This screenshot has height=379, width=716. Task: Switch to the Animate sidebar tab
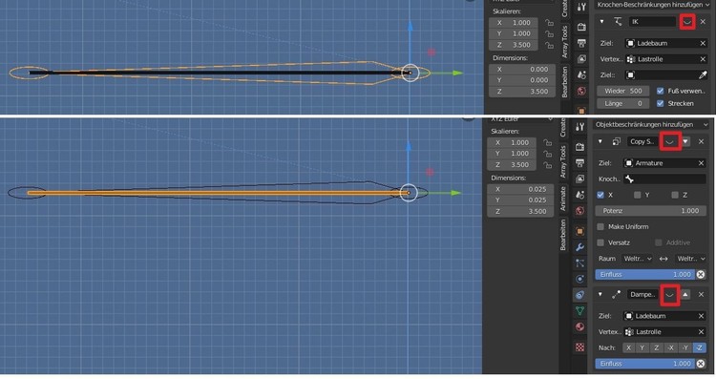(563, 199)
